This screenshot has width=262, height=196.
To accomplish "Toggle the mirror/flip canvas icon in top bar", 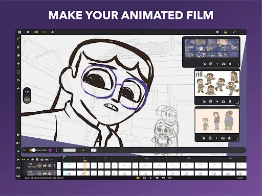I will [53, 32].
